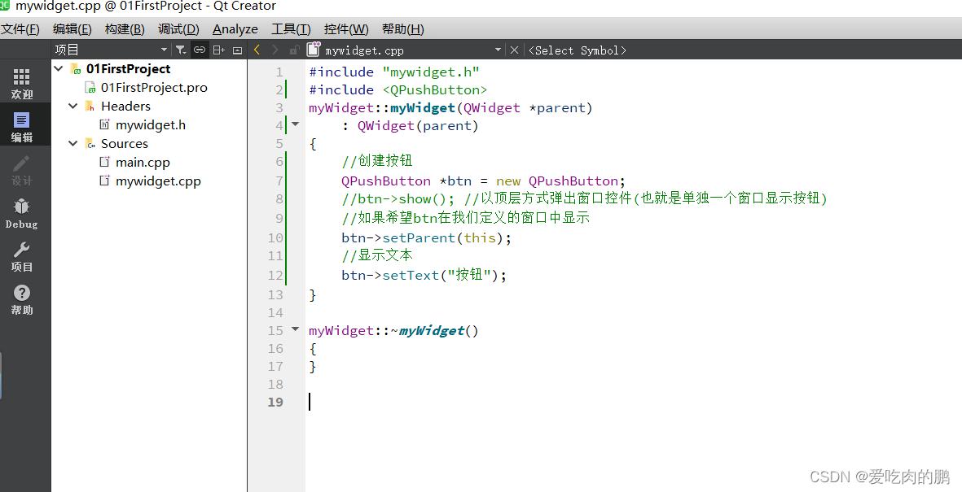Go back with the yellow left arrow
Image resolution: width=962 pixels, height=492 pixels.
(257, 50)
